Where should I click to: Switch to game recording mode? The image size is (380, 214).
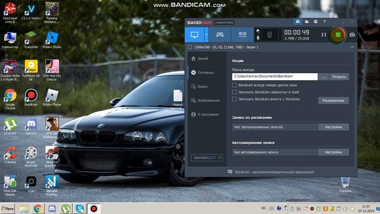220,34
